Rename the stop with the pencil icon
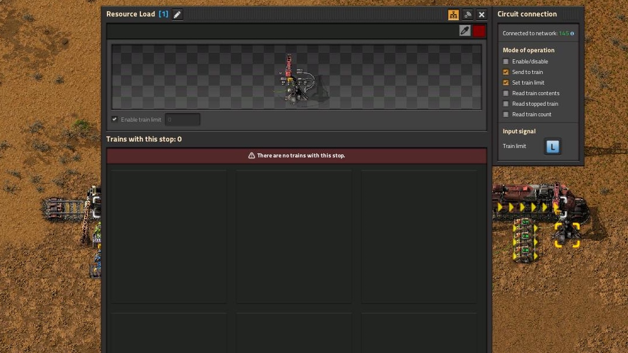 click(x=177, y=15)
